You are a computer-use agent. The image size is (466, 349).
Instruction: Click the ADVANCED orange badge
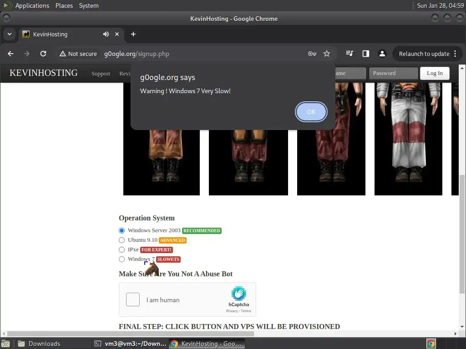pos(172,240)
